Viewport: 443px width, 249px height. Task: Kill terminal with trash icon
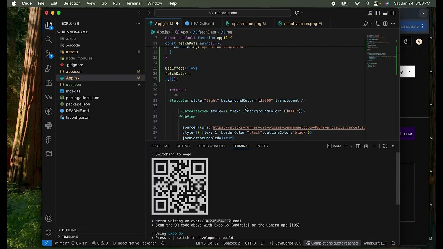[366, 146]
